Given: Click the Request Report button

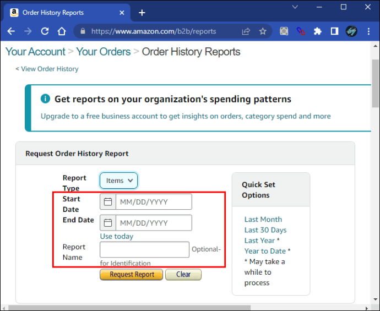Looking at the screenshot, I should (x=132, y=275).
